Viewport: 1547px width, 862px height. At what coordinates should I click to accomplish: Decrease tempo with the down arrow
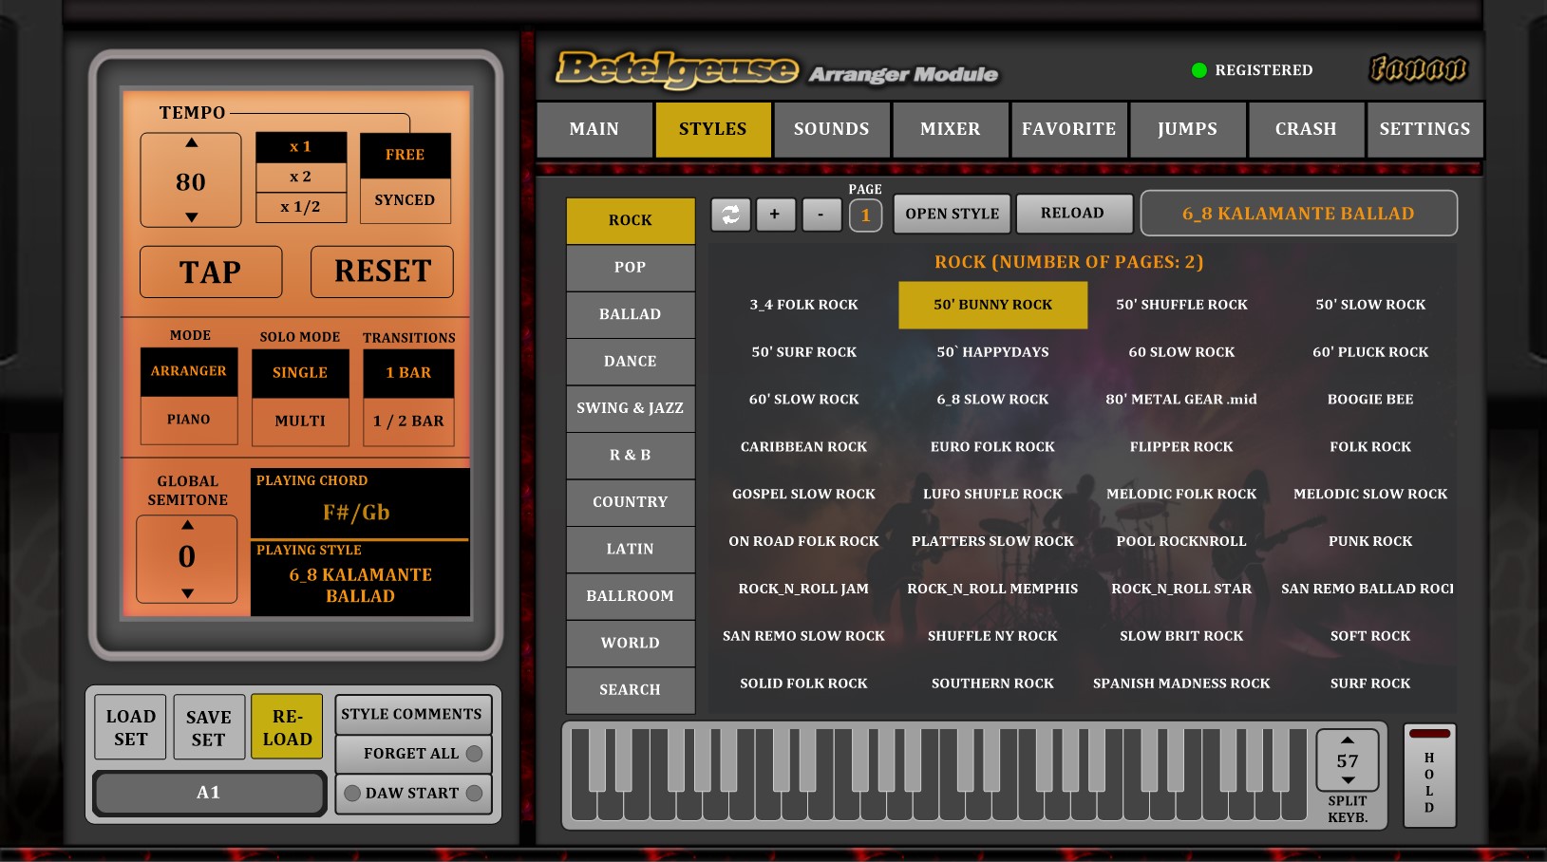[191, 217]
